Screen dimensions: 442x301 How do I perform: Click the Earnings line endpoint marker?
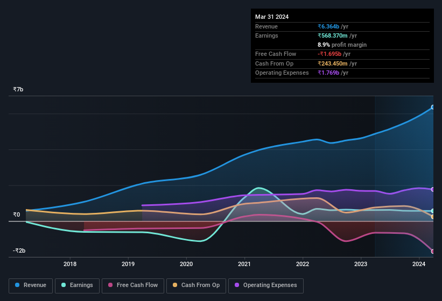pyautogui.click(x=433, y=211)
